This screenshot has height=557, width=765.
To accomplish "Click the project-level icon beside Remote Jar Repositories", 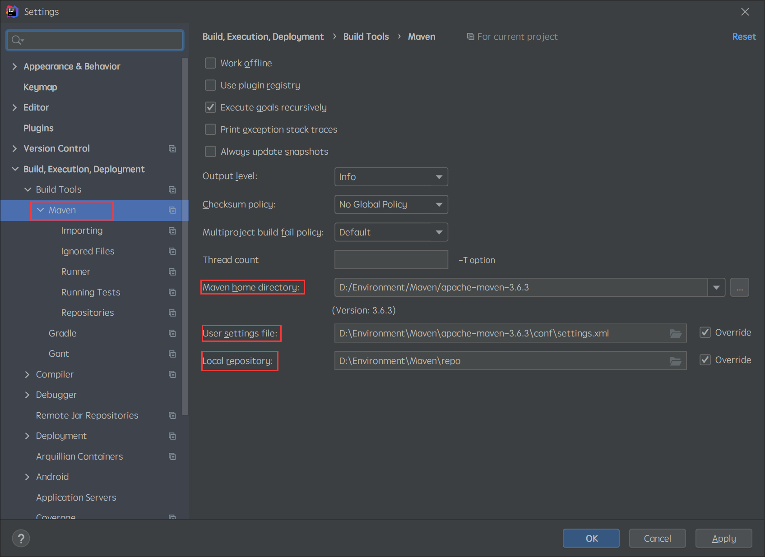I will click(172, 415).
